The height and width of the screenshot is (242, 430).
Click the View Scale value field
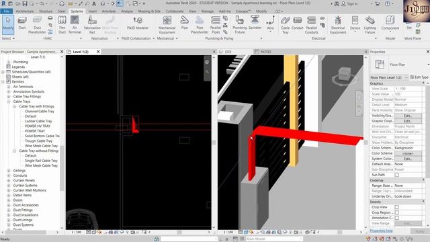(408, 89)
